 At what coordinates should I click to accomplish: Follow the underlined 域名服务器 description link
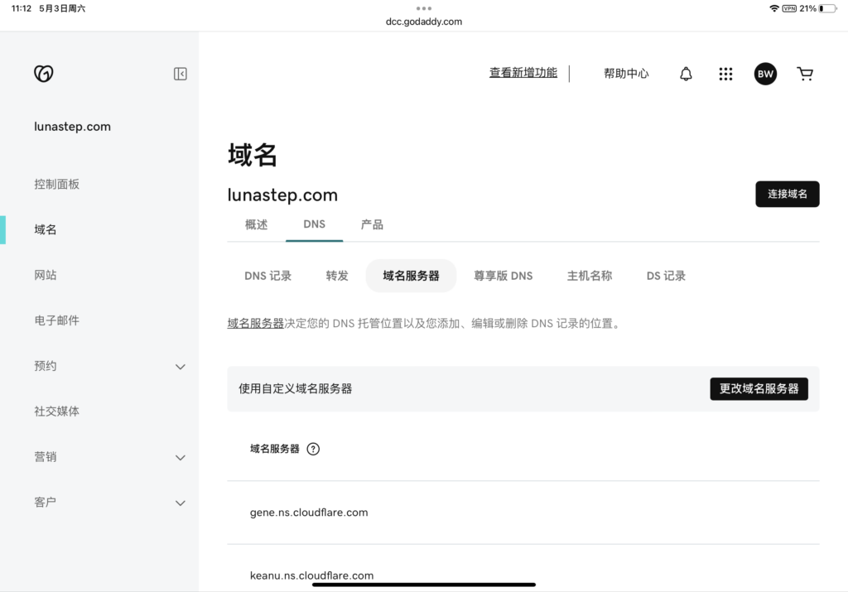pos(255,323)
